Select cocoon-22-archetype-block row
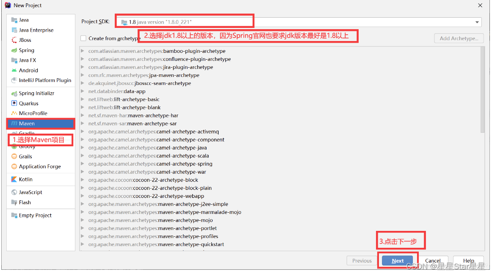The image size is (492, 274). click(279, 180)
